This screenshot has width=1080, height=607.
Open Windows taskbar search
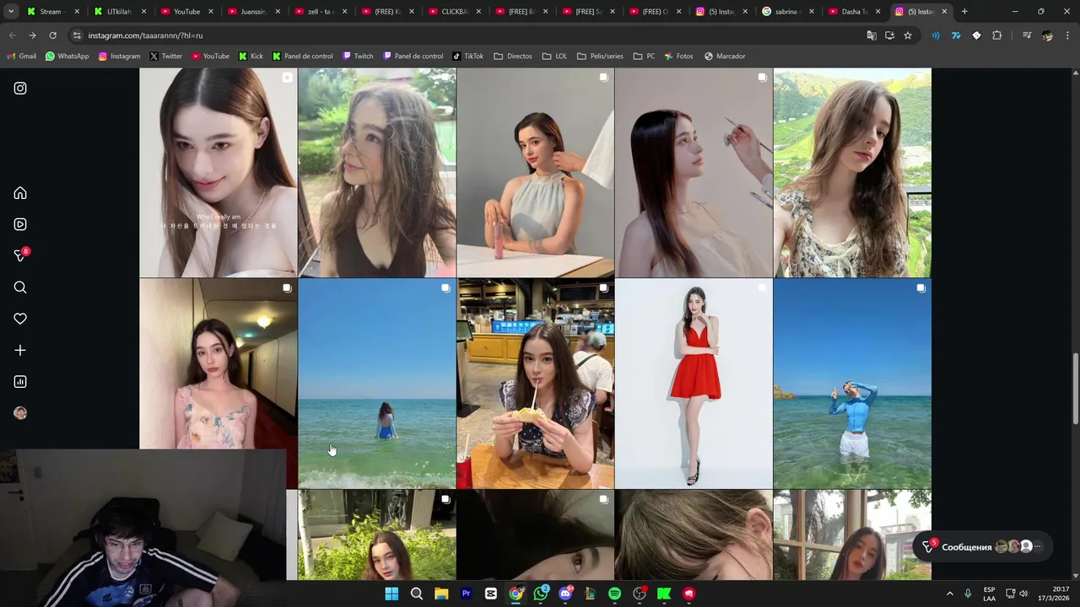pyautogui.click(x=417, y=594)
